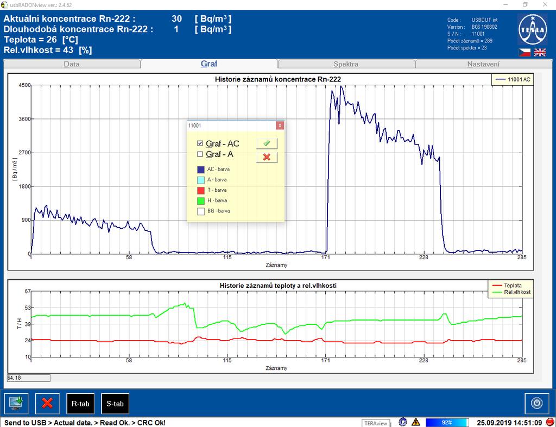Click the Počet spekter = 23 text
The image size is (556, 427).
(x=467, y=48)
